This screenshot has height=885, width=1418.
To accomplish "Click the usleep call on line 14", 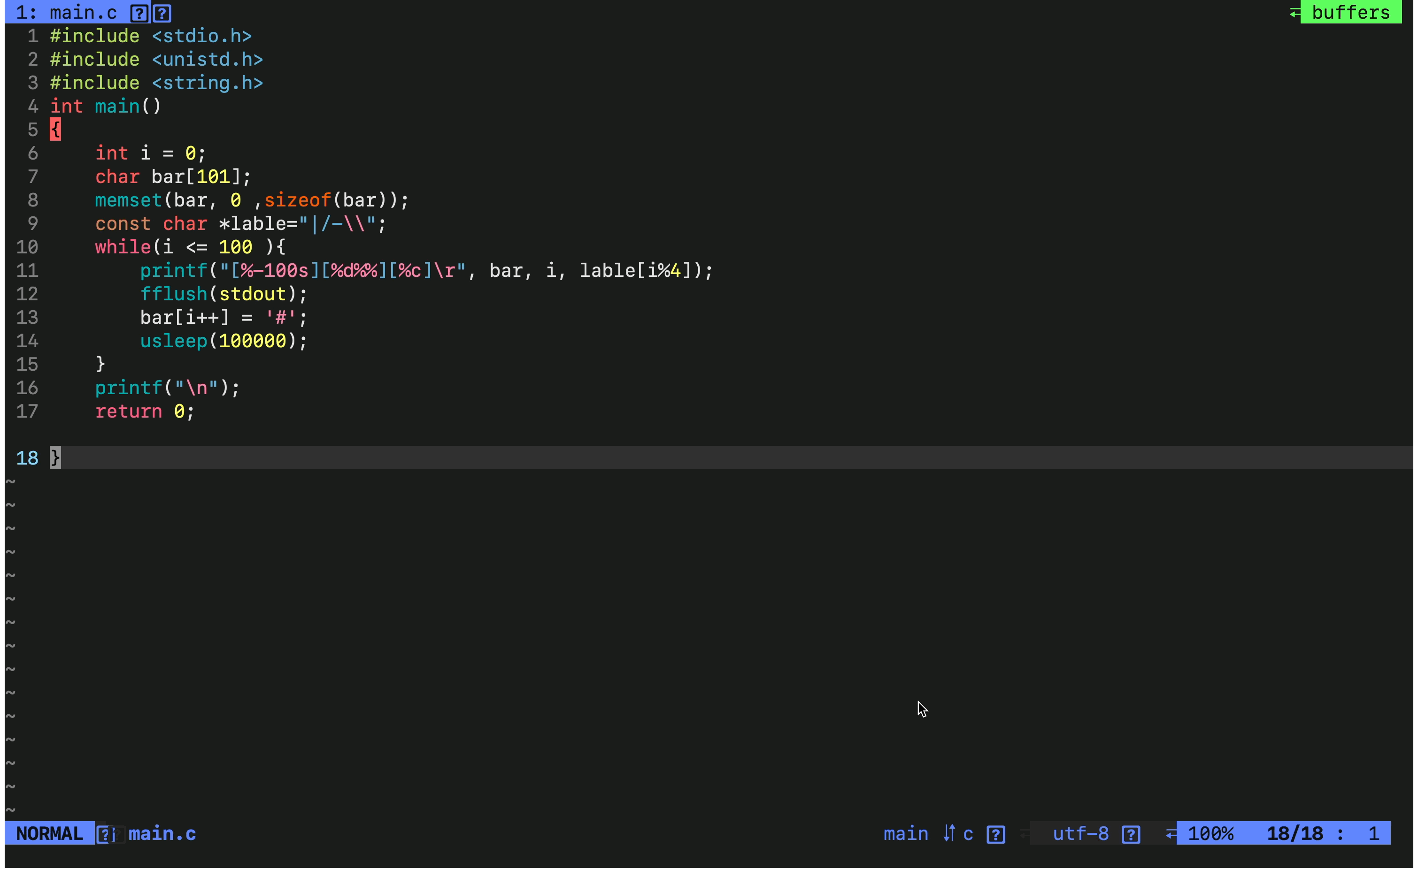I will 174,341.
